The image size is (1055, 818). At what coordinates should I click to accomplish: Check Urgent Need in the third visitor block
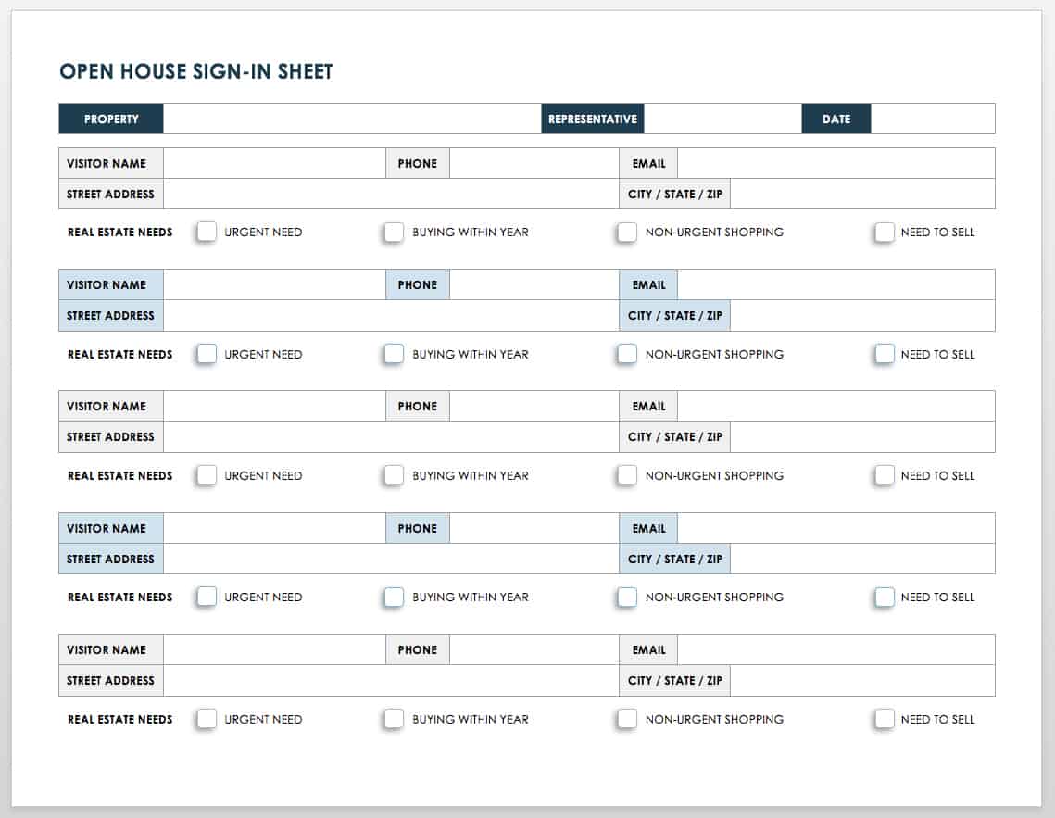click(x=207, y=475)
